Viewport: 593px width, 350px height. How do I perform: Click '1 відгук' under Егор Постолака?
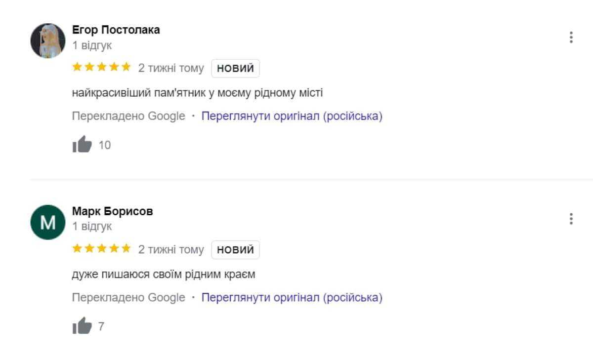point(92,45)
